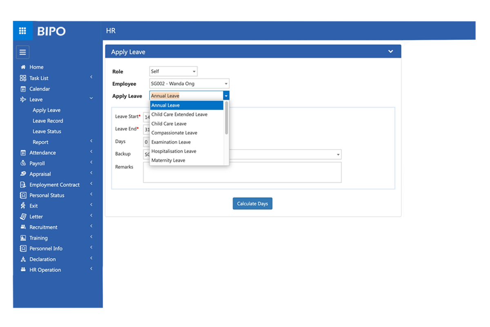Click the Days value field
Screen dimensions: 490x327
click(x=146, y=142)
